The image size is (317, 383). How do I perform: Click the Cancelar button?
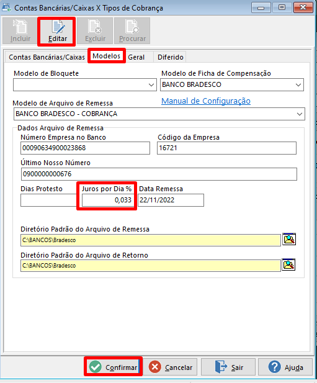pos(170,367)
